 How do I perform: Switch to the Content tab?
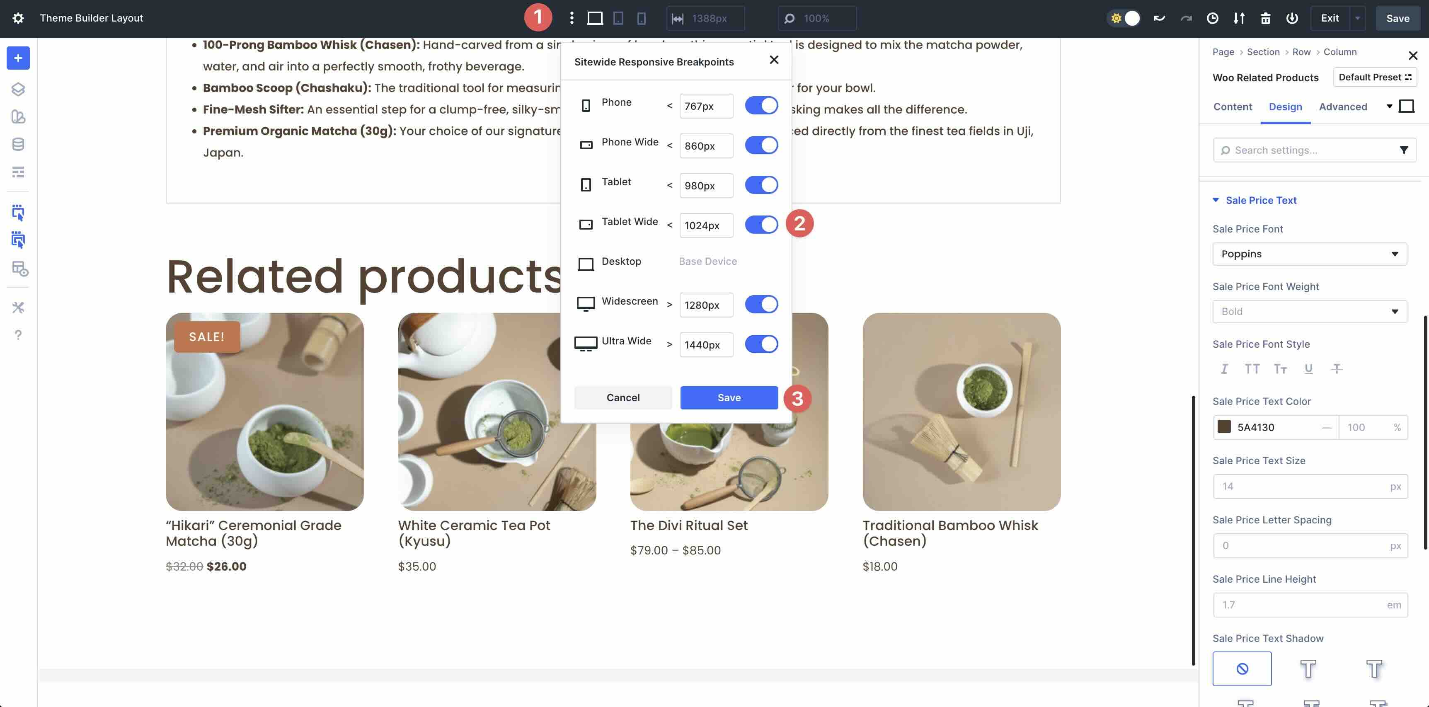[x=1232, y=107]
